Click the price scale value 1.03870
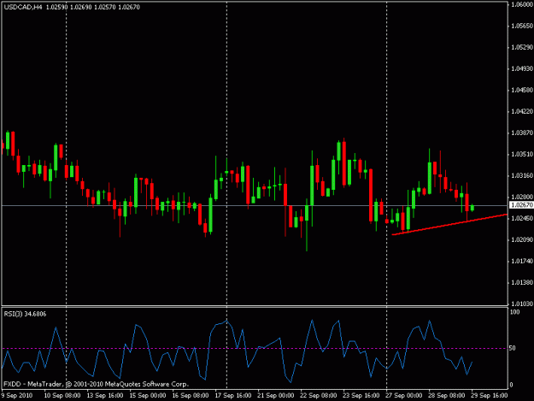Screen dimensions: 534x401 point(522,133)
